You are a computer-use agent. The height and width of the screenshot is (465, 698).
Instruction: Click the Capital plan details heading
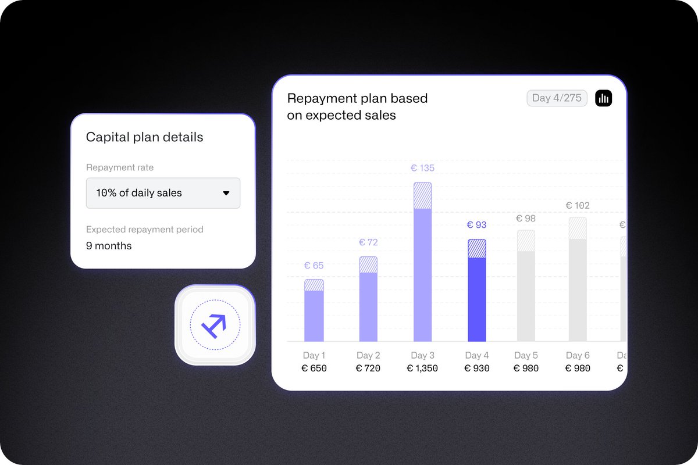click(x=145, y=137)
